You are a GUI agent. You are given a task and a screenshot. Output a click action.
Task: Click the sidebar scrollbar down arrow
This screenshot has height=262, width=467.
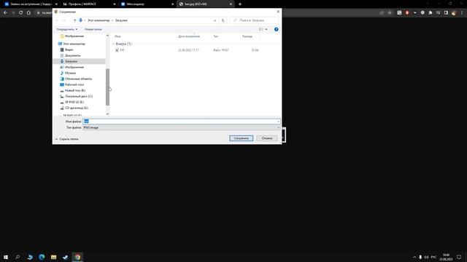107,114
